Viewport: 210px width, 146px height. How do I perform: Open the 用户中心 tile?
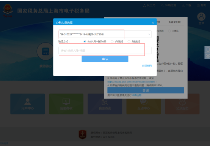click(x=28, y=104)
